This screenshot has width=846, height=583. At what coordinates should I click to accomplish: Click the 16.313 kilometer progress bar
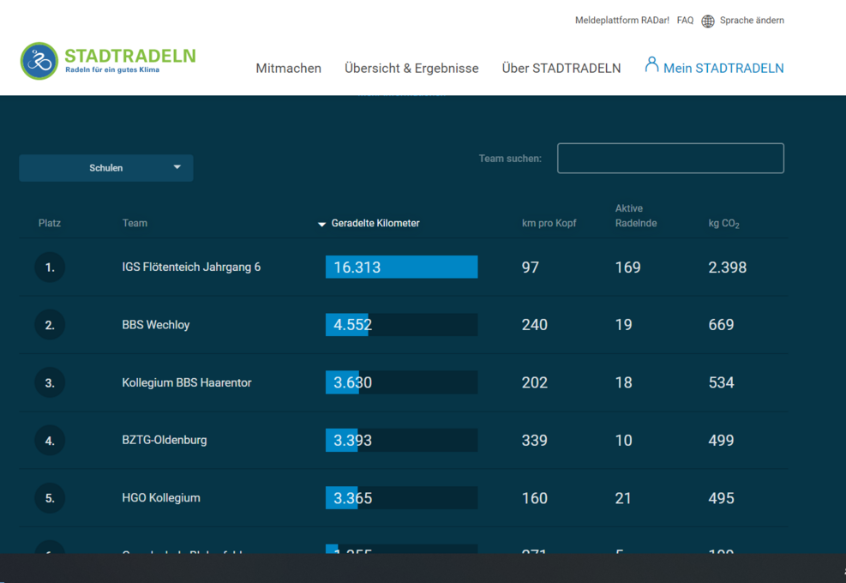point(401,267)
